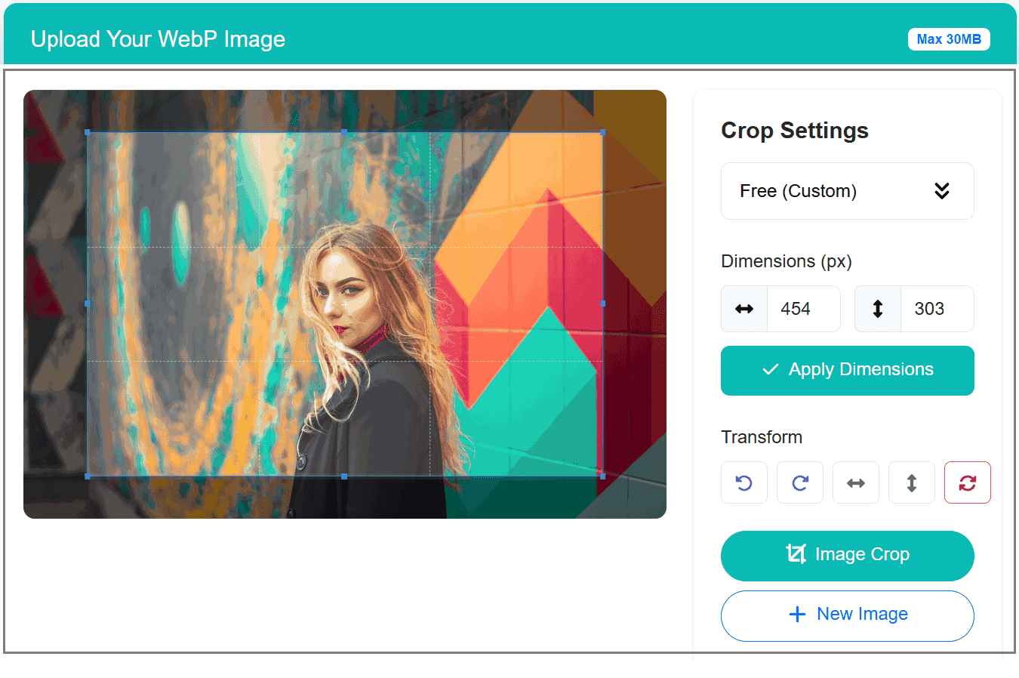
Task: Rotate image right (clockwise)
Action: click(800, 482)
